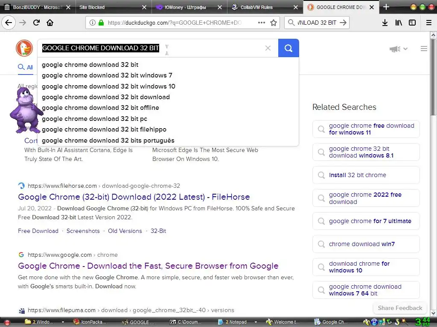437x327 pixels.
Task: Click FileHorse 'Old Versions' sublink
Action: tap(125, 231)
